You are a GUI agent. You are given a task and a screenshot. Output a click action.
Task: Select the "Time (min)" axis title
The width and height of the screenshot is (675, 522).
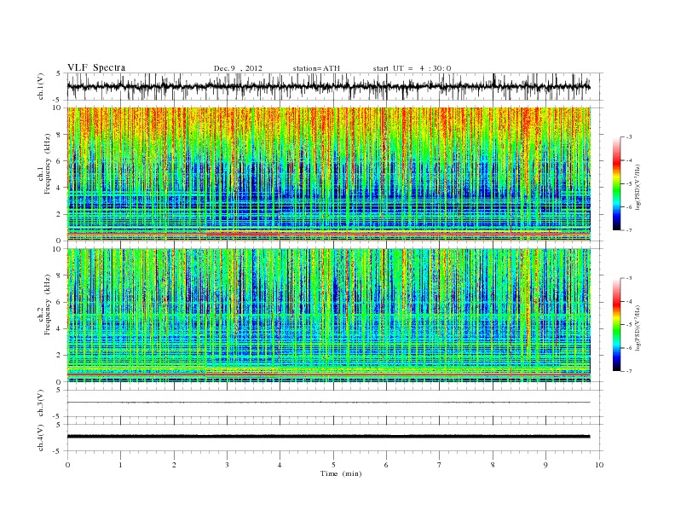(x=341, y=473)
